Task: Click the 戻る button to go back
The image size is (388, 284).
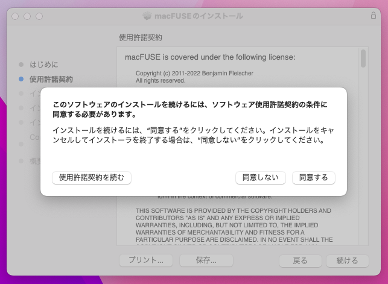Action: click(x=300, y=260)
